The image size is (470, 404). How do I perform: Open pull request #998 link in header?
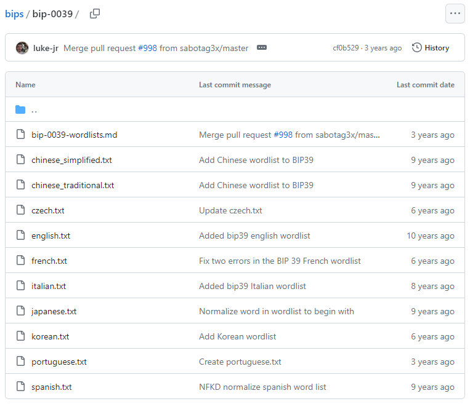point(147,48)
